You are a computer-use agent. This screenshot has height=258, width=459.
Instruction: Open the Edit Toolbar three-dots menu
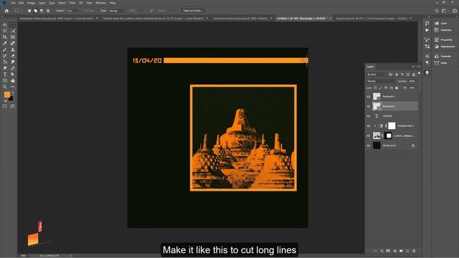[x=13, y=87]
